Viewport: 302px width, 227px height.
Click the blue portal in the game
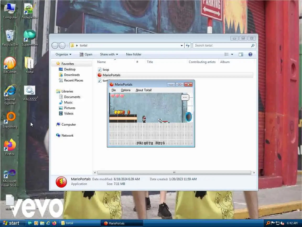point(188,117)
